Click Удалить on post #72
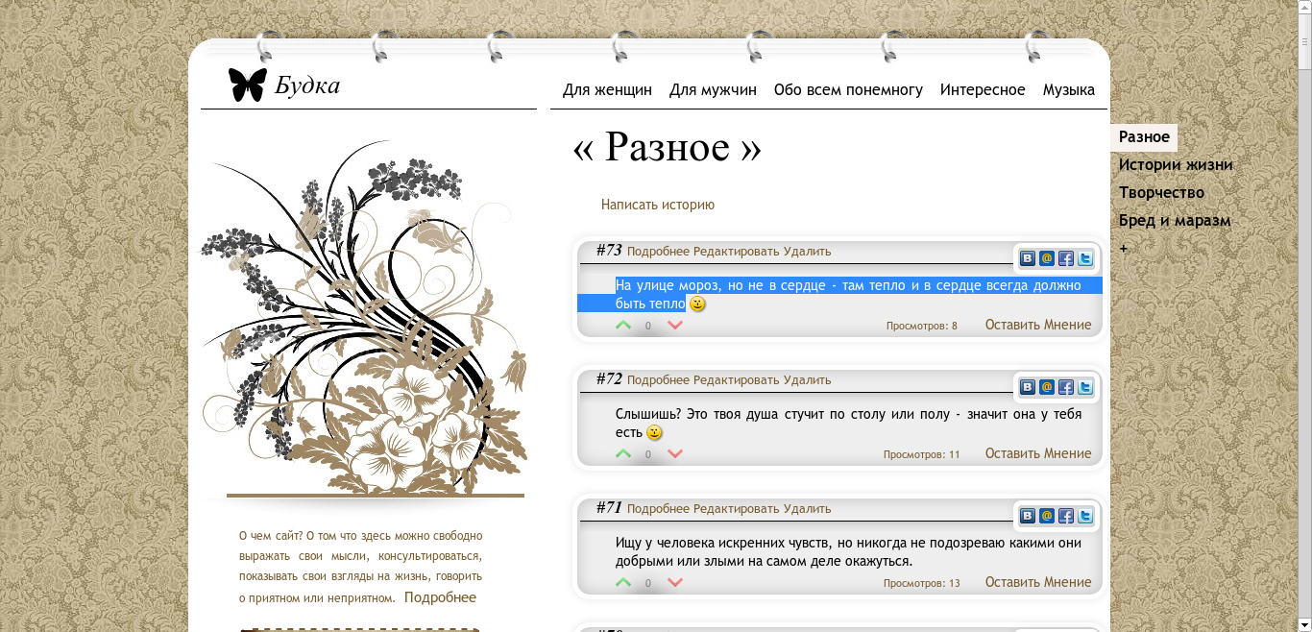 point(807,380)
